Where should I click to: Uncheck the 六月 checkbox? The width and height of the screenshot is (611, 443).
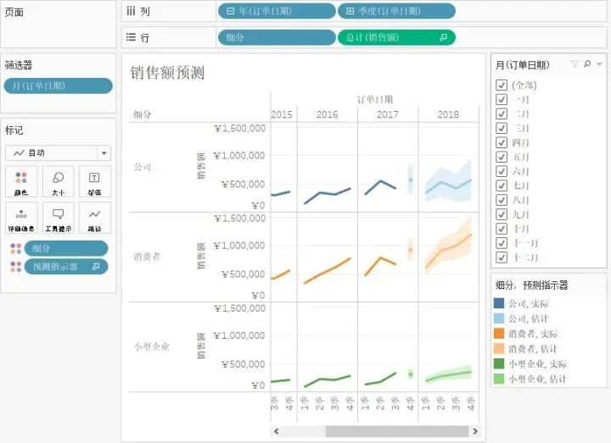point(502,171)
